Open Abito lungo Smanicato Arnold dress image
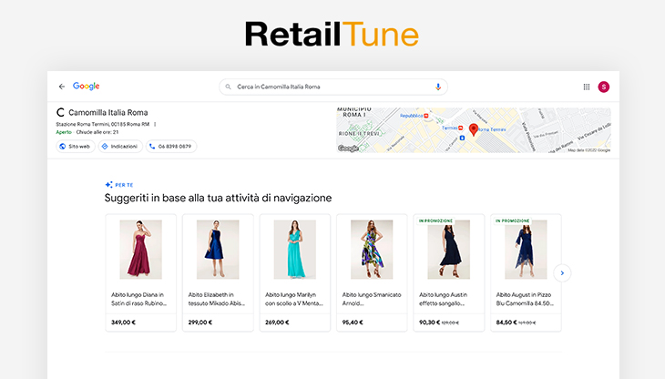Image resolution: width=665 pixels, height=379 pixels. 372,250
